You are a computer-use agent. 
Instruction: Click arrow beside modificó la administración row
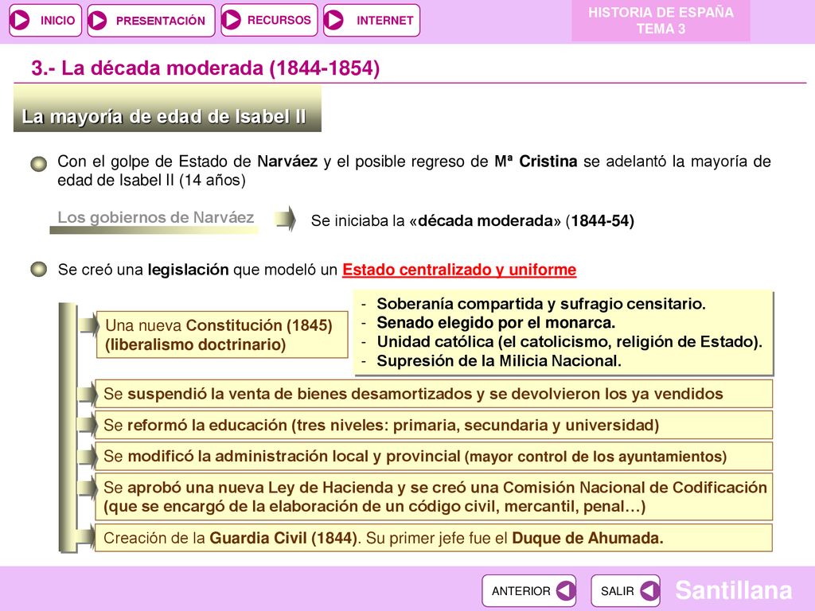click(x=88, y=457)
